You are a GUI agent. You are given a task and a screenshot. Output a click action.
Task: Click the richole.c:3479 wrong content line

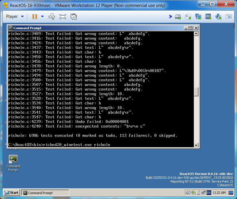87,71
